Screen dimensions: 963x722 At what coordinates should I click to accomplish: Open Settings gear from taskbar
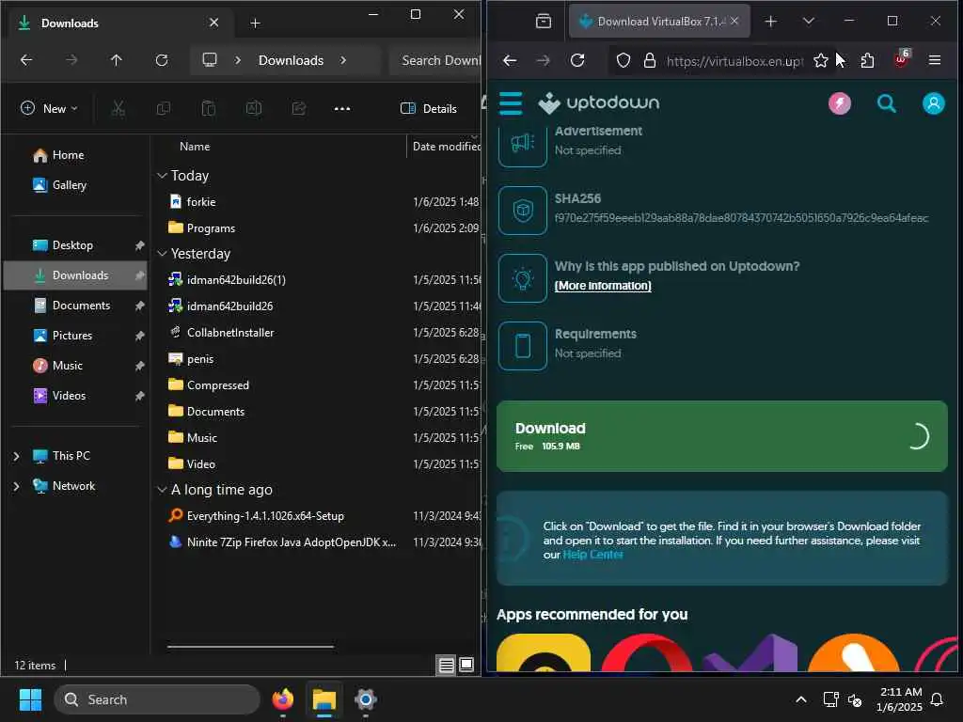[366, 699]
